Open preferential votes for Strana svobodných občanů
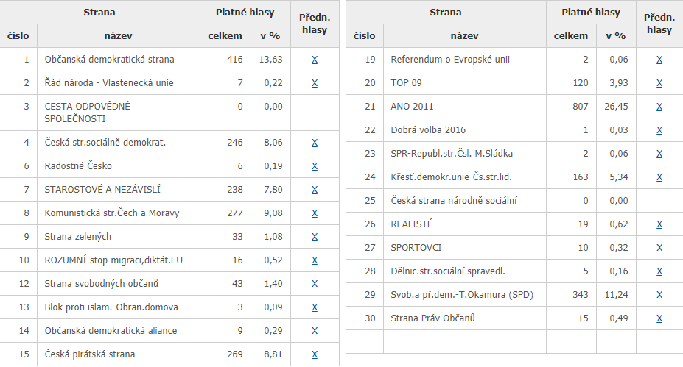 (x=315, y=284)
